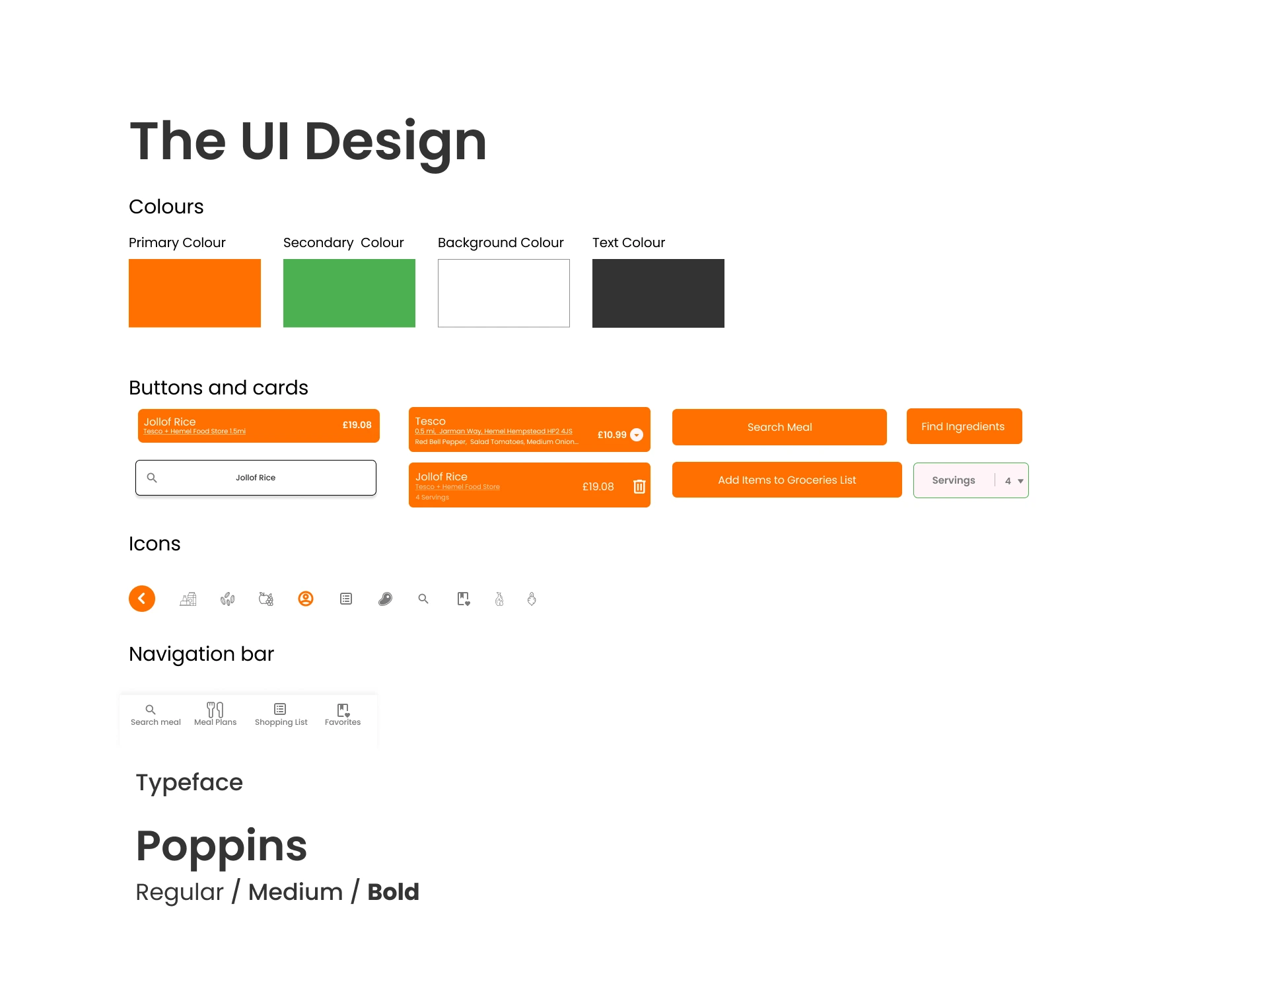
Task: Open the Favorites tab in navigation bar
Action: click(343, 714)
